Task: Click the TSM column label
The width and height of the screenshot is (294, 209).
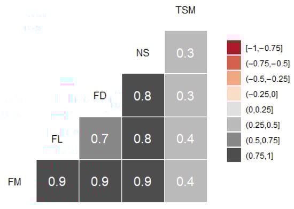Action: (185, 10)
